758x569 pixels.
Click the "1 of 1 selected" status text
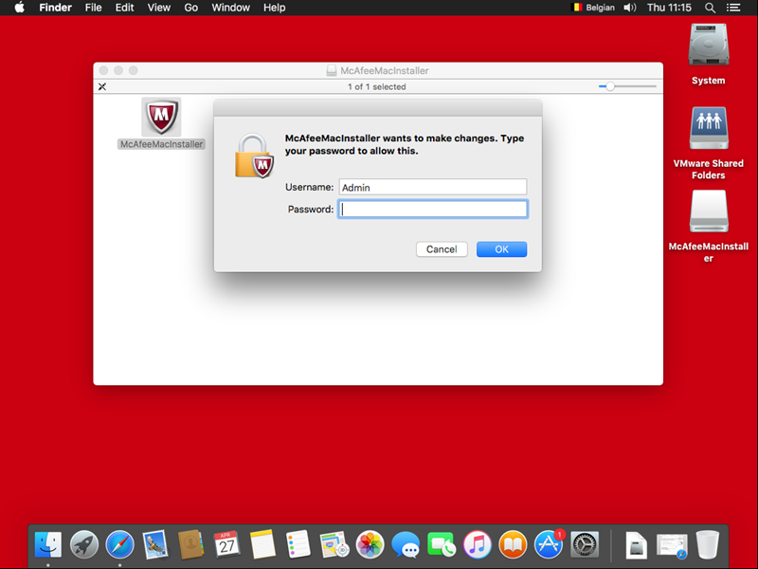coord(376,86)
